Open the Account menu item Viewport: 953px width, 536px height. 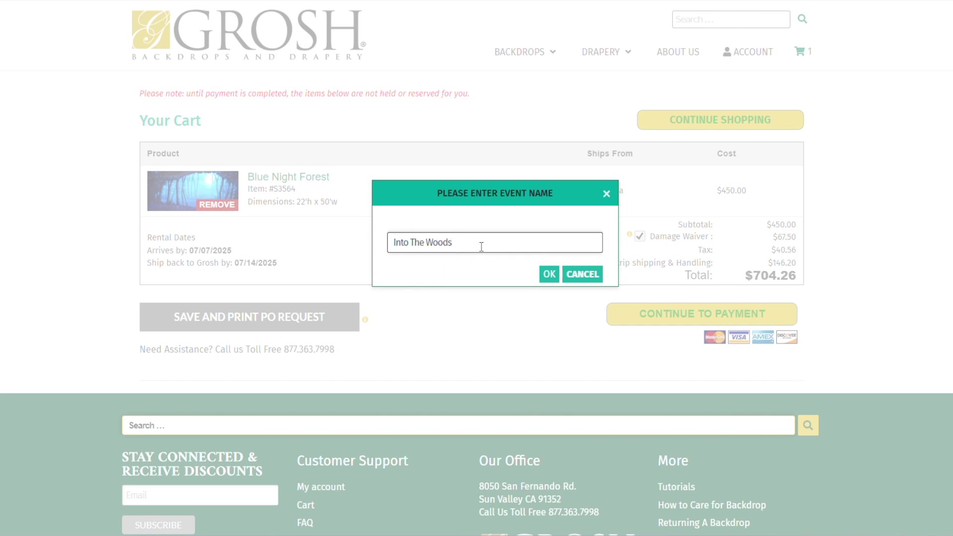click(x=748, y=52)
